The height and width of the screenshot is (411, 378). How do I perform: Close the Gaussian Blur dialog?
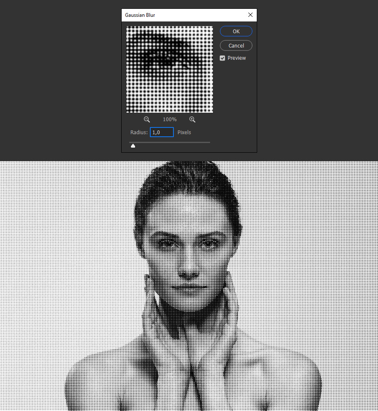point(250,15)
